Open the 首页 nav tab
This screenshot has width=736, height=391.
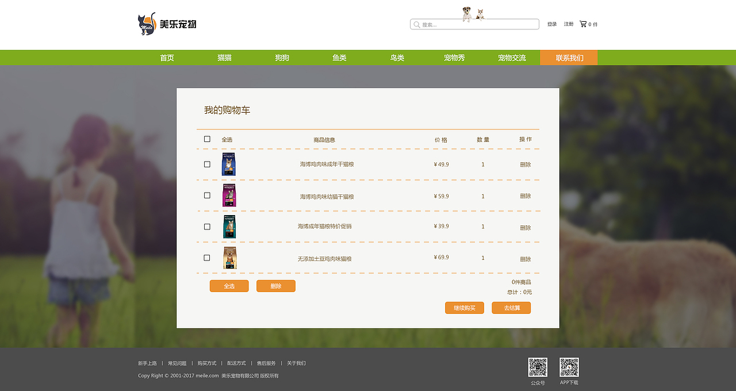[167, 57]
